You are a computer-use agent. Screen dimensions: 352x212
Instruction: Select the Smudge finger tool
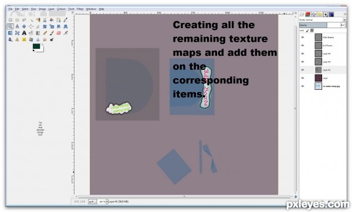(45, 39)
